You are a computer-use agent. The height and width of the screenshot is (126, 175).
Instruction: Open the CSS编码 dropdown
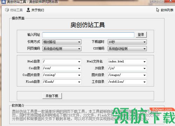click(127, 49)
